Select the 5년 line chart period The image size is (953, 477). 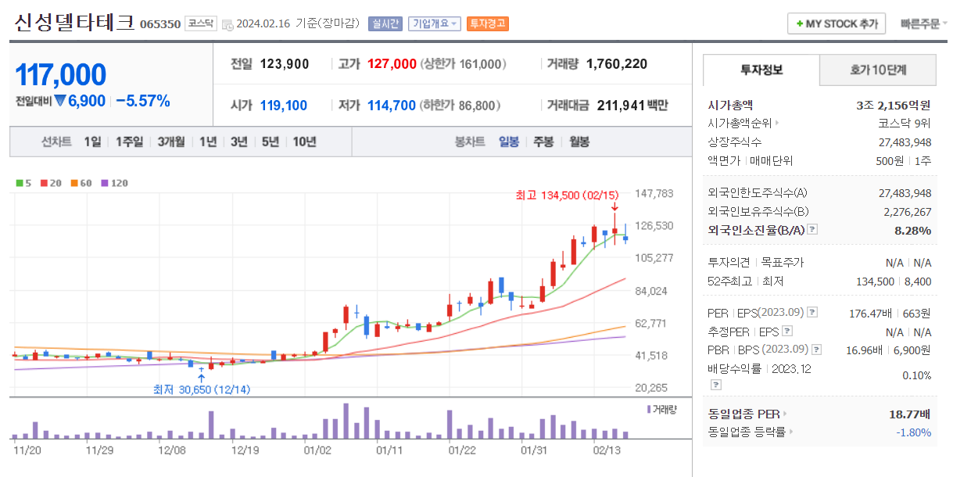(270, 142)
